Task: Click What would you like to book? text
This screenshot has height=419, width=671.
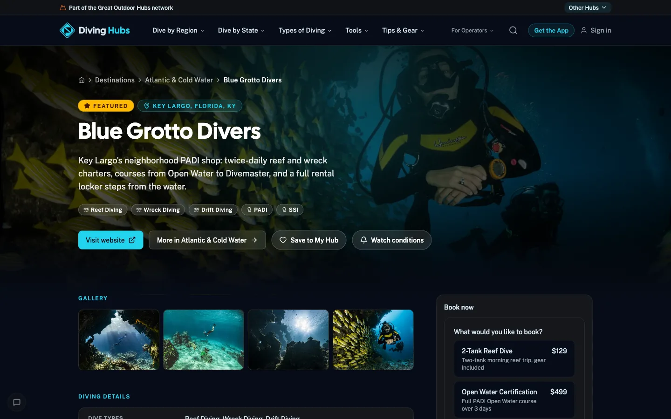Action: coord(498,332)
